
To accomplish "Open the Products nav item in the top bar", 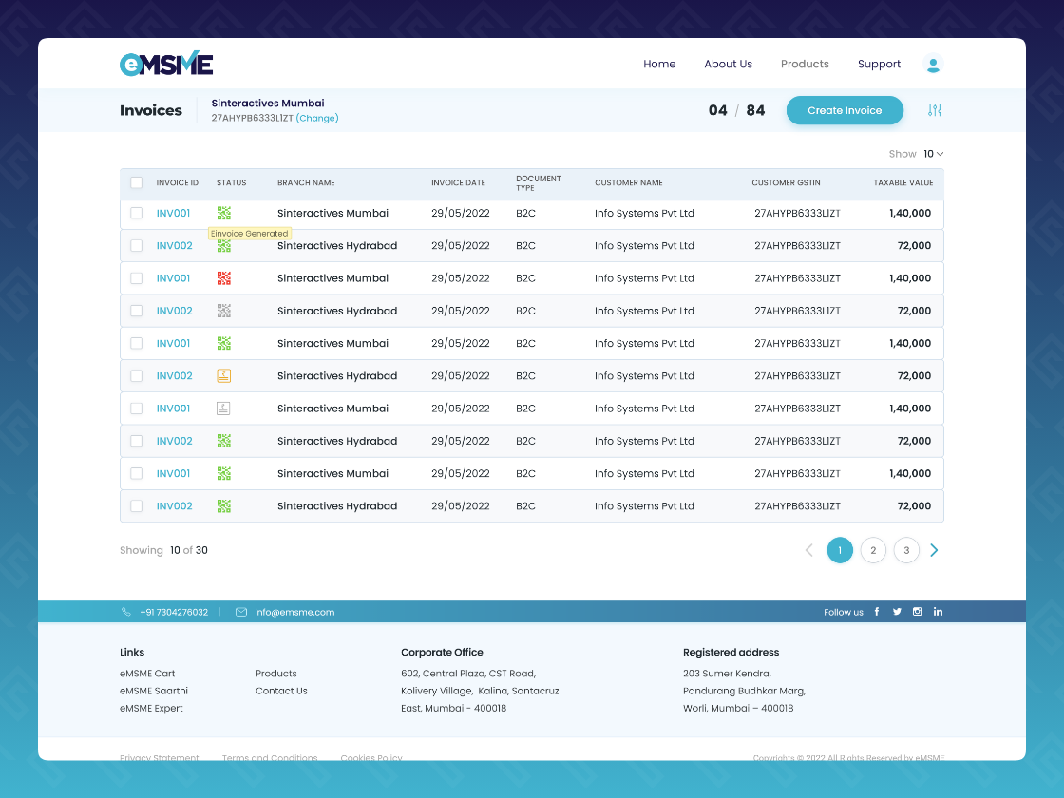I will click(x=805, y=64).
